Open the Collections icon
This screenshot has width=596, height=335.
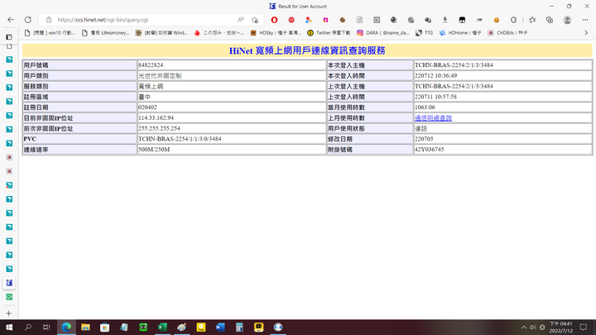click(x=550, y=20)
